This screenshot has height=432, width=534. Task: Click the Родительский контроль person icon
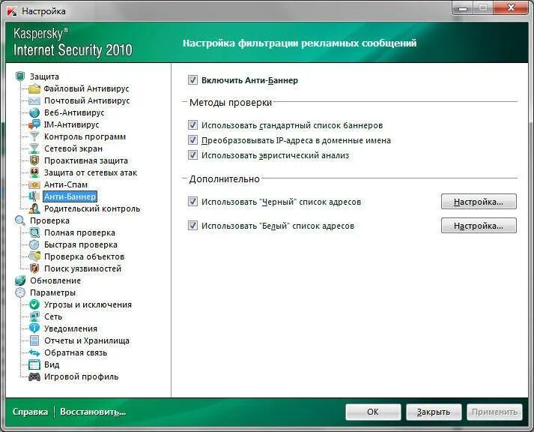[x=34, y=208]
